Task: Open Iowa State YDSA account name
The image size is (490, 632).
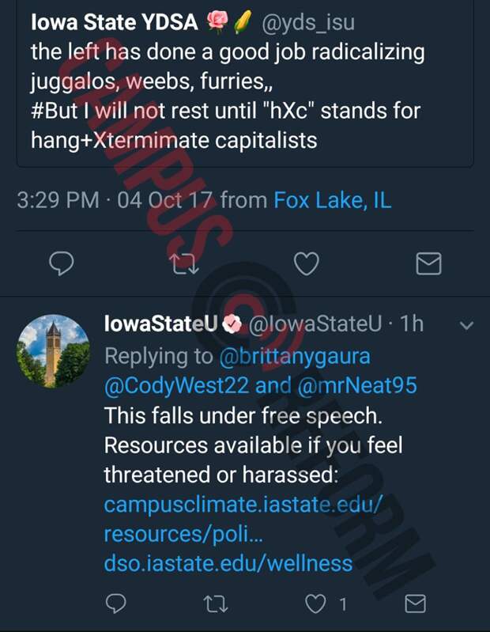Action: pyautogui.click(x=115, y=22)
